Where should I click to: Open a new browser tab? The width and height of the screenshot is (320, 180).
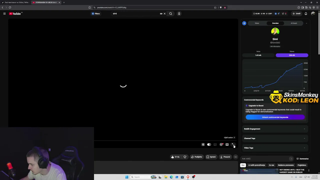[x=64, y=2]
